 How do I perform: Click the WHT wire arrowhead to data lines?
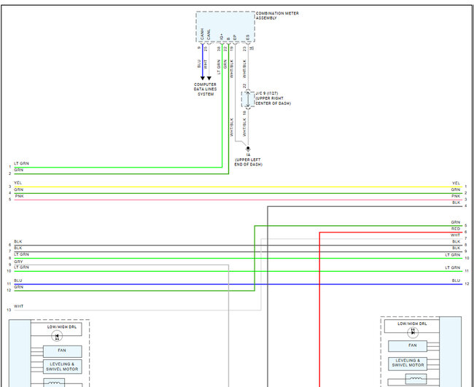tap(209, 78)
